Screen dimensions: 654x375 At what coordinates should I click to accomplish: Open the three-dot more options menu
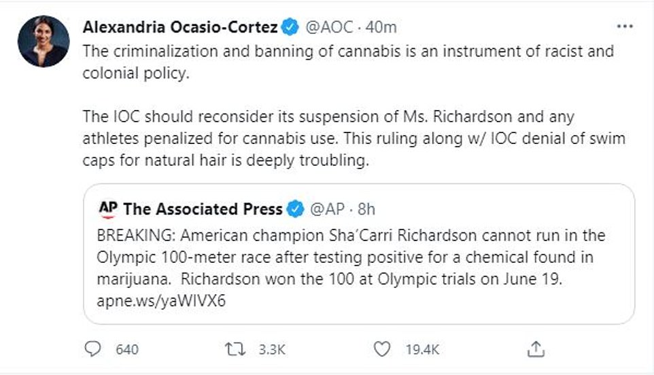(624, 27)
